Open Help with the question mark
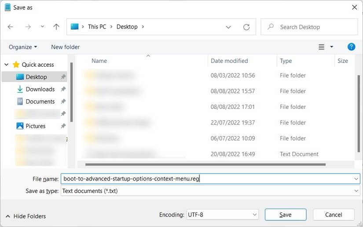 [351, 47]
